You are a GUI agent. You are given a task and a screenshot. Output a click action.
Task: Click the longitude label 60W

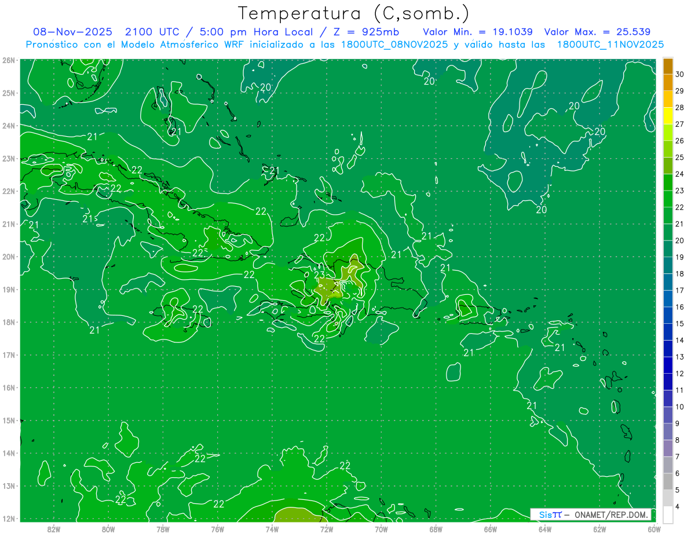tap(654, 528)
